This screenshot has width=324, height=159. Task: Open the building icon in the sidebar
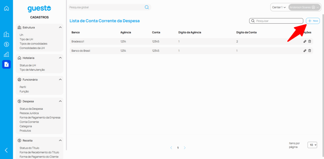[6, 34]
